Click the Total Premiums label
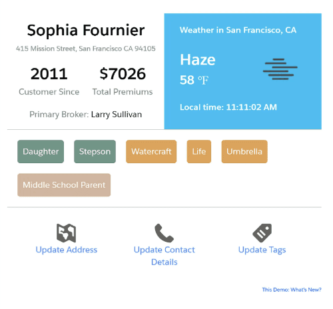The image size is (333, 309). point(123,92)
